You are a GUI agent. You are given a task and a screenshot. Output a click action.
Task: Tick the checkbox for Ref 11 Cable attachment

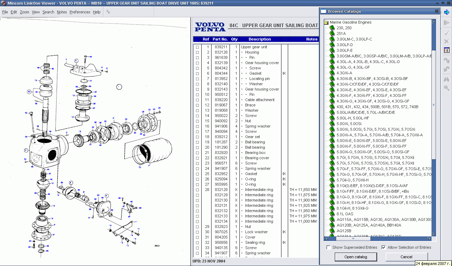197,100
